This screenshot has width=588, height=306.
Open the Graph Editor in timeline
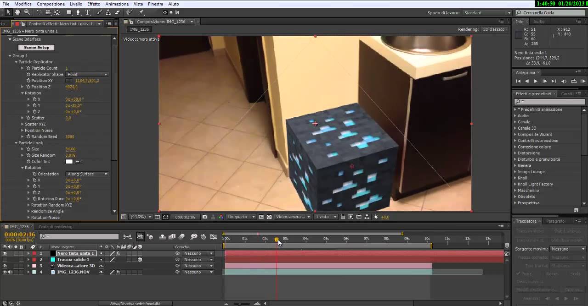(x=213, y=236)
